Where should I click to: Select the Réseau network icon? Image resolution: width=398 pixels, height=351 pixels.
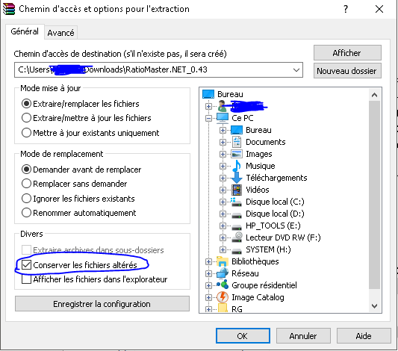coord(223,273)
